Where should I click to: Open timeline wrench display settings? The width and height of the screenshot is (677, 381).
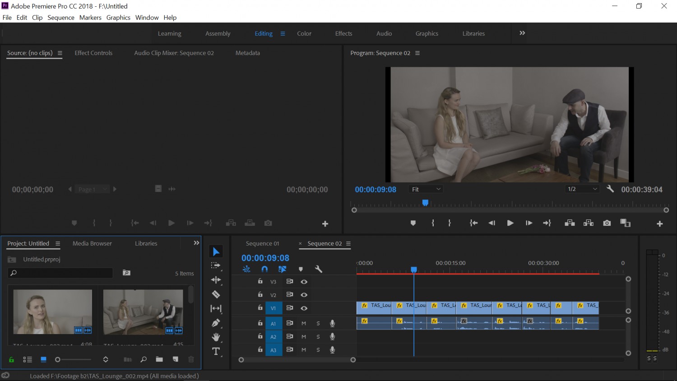318,269
